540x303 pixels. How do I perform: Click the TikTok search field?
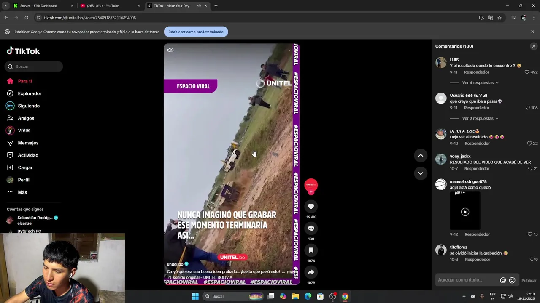34,66
